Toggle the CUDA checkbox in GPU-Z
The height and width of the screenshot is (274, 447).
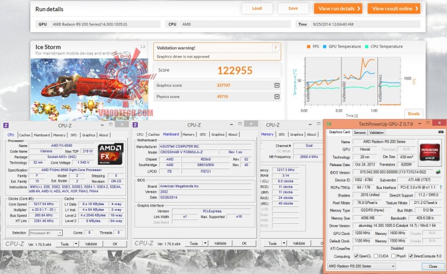[376, 256]
